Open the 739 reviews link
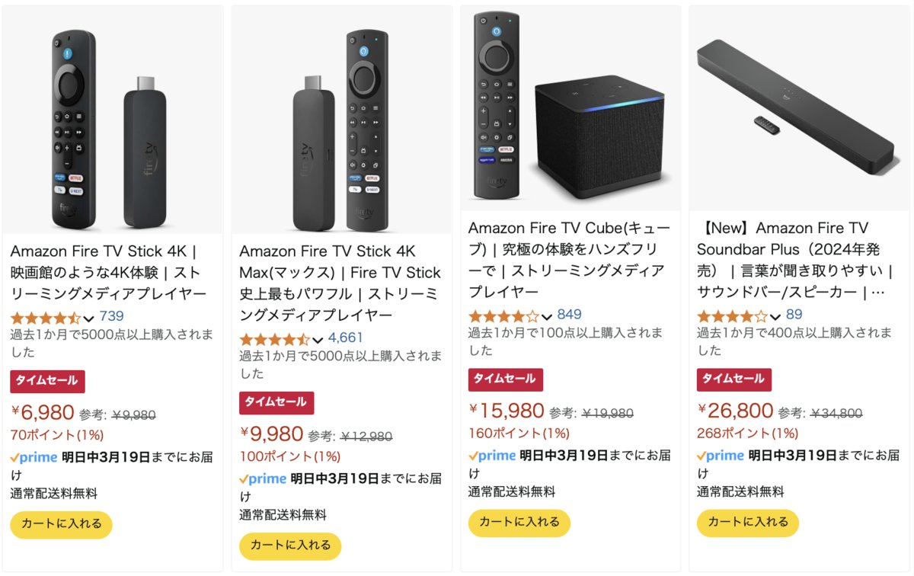 point(111,317)
